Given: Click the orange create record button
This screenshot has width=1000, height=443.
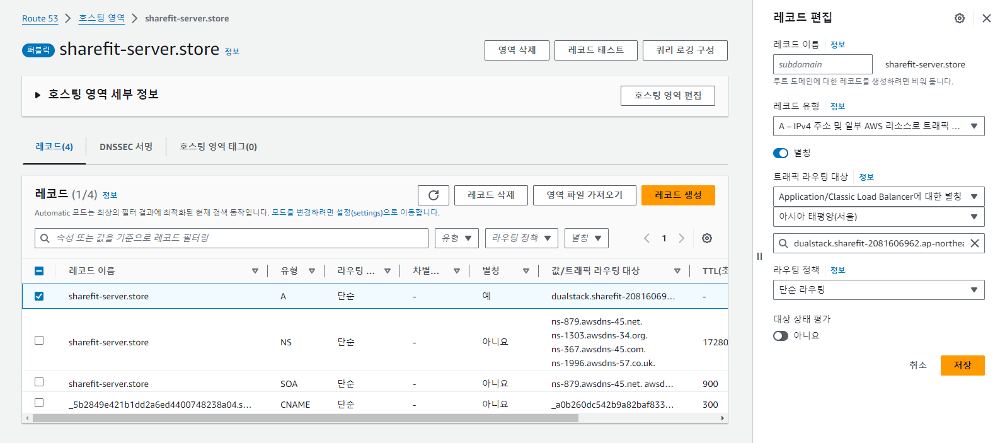Looking at the screenshot, I should (678, 195).
